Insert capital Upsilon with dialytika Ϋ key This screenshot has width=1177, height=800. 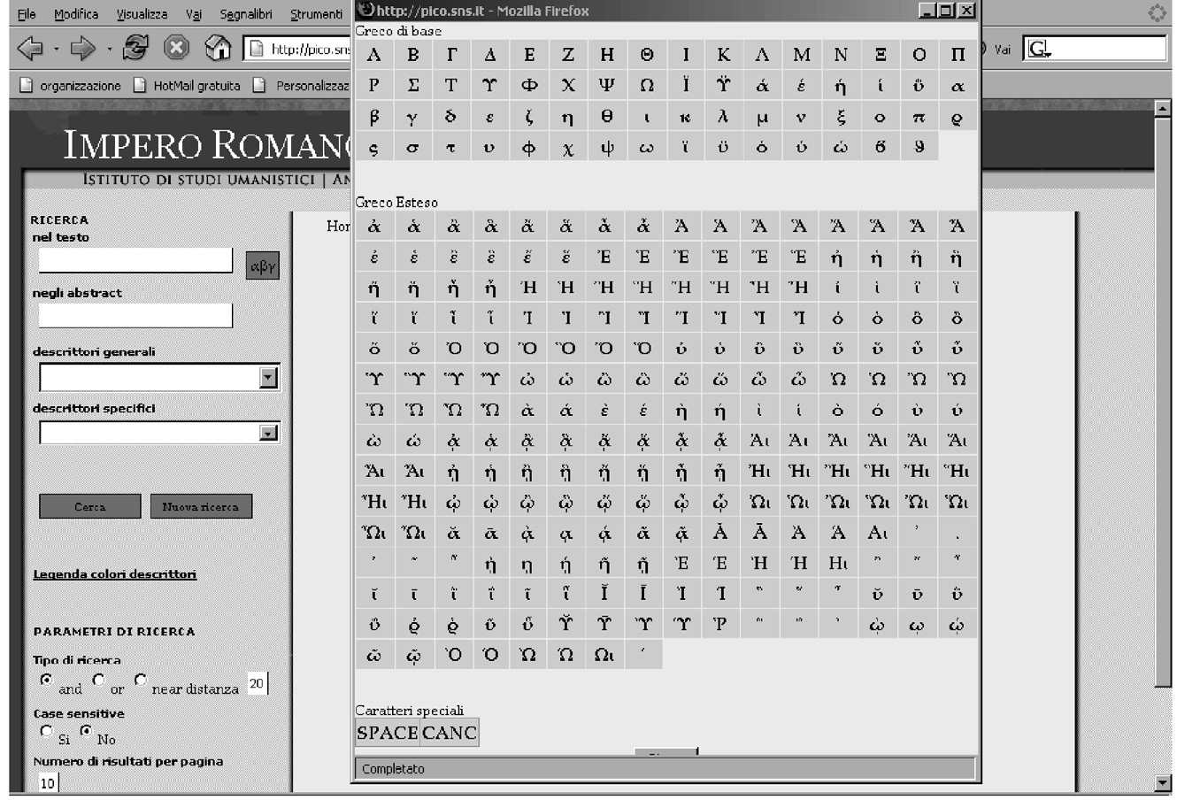click(723, 86)
